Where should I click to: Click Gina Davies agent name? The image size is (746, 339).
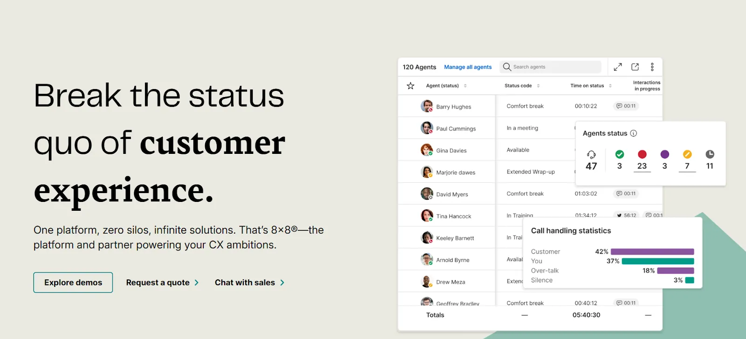[x=451, y=151]
